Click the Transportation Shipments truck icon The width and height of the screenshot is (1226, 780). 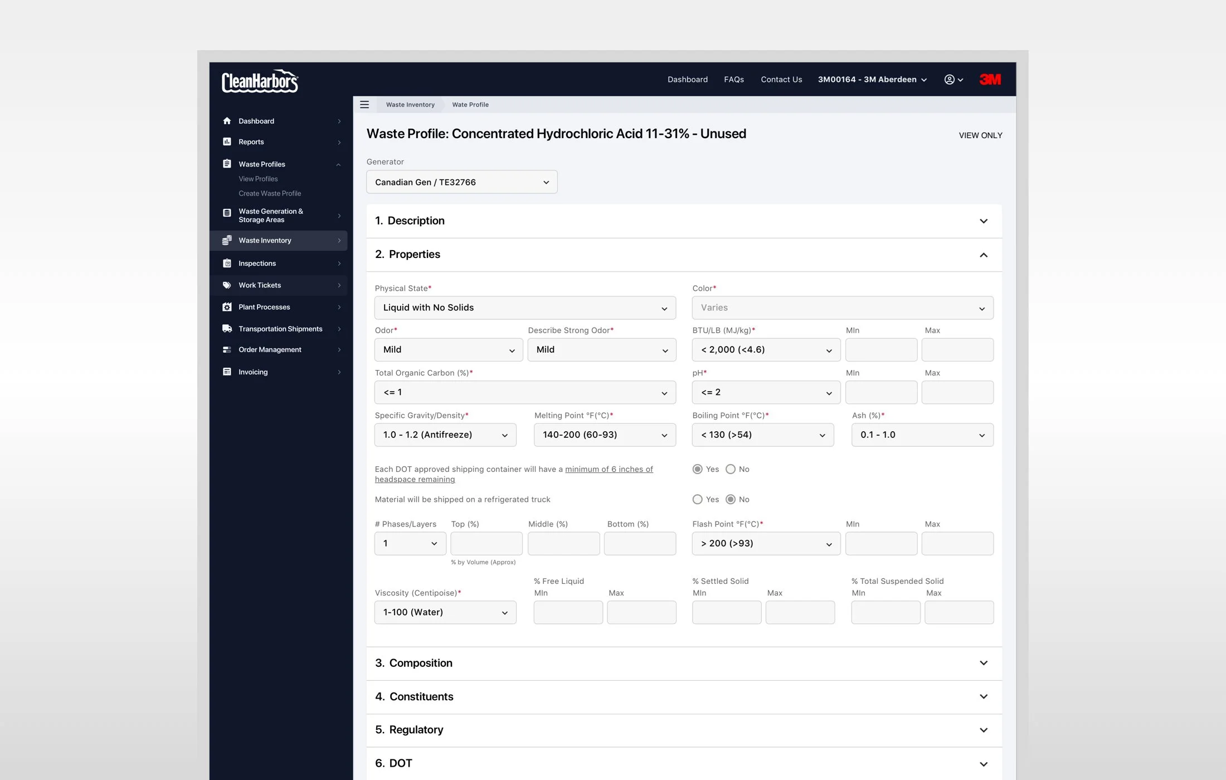227,329
